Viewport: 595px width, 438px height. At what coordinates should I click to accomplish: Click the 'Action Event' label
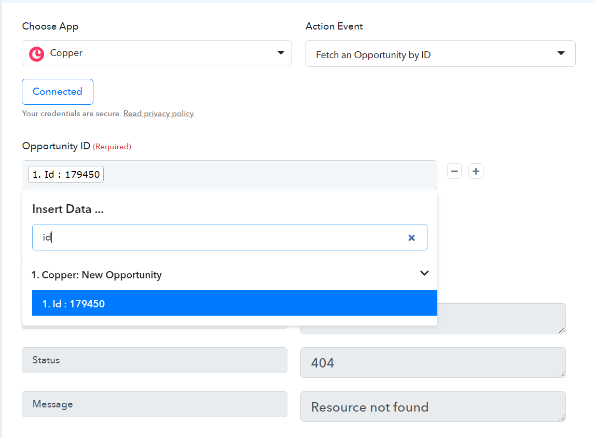334,26
